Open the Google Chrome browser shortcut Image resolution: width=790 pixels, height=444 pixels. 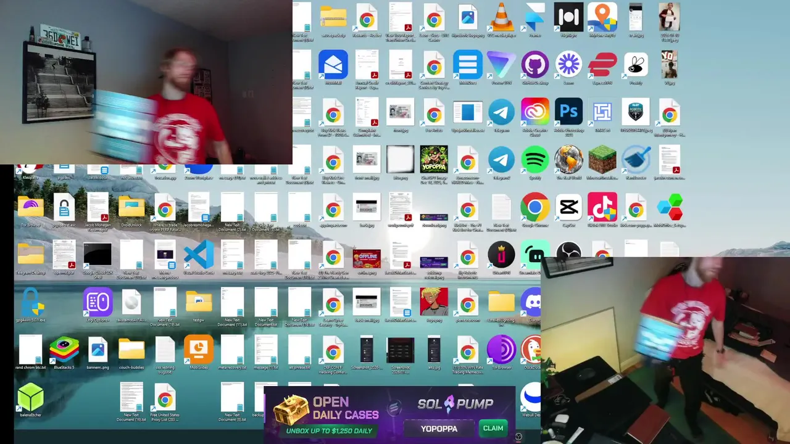(534, 208)
